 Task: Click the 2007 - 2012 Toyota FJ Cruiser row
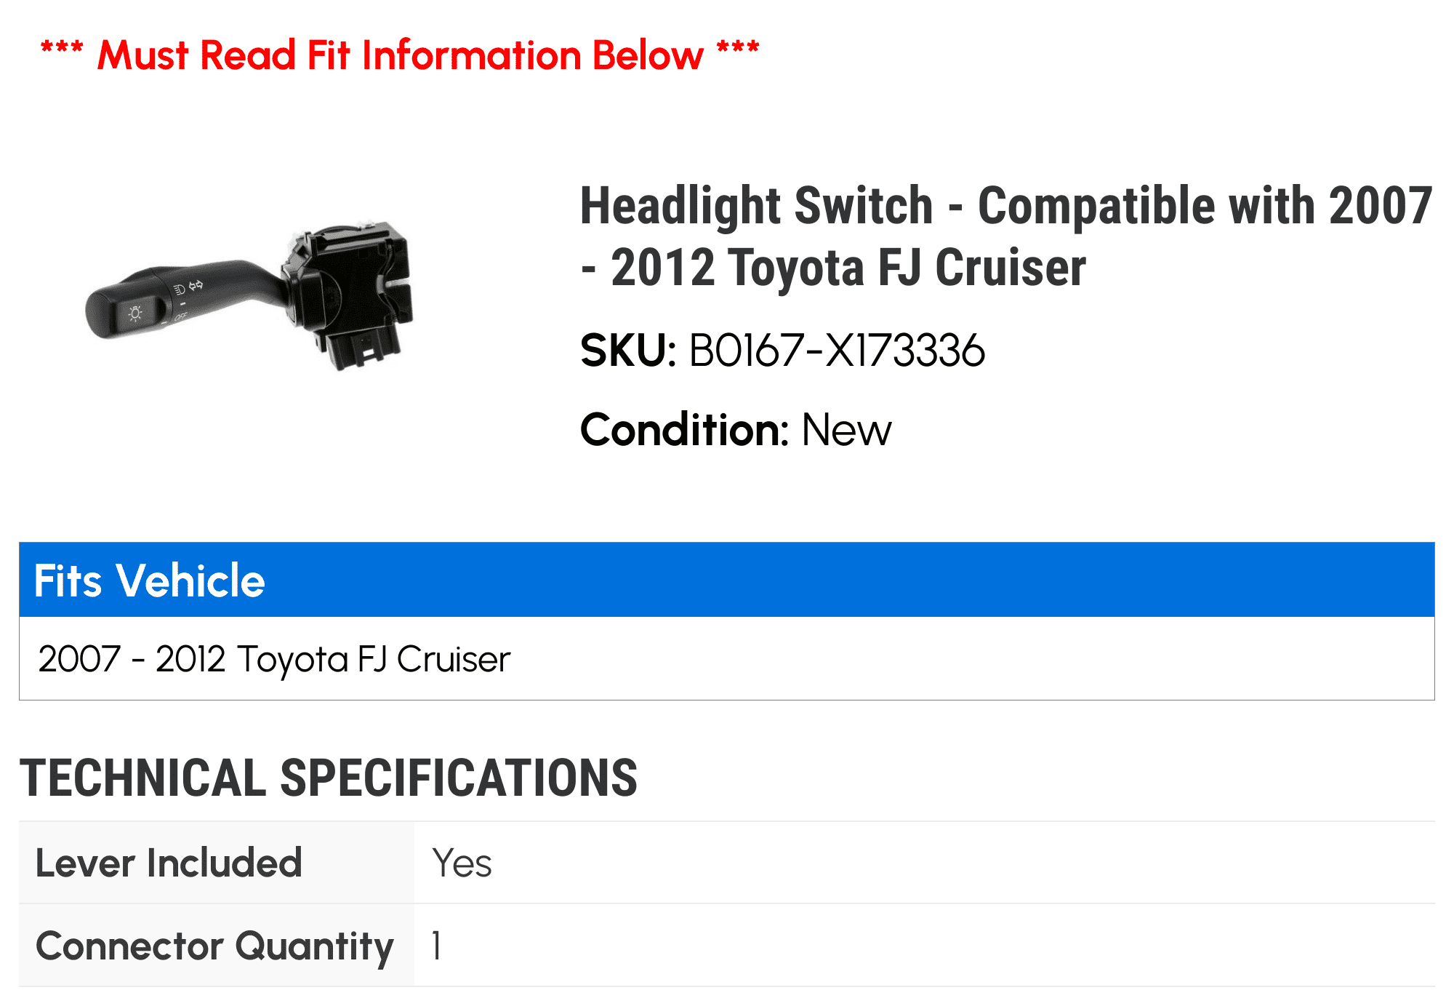pyautogui.click(x=727, y=658)
